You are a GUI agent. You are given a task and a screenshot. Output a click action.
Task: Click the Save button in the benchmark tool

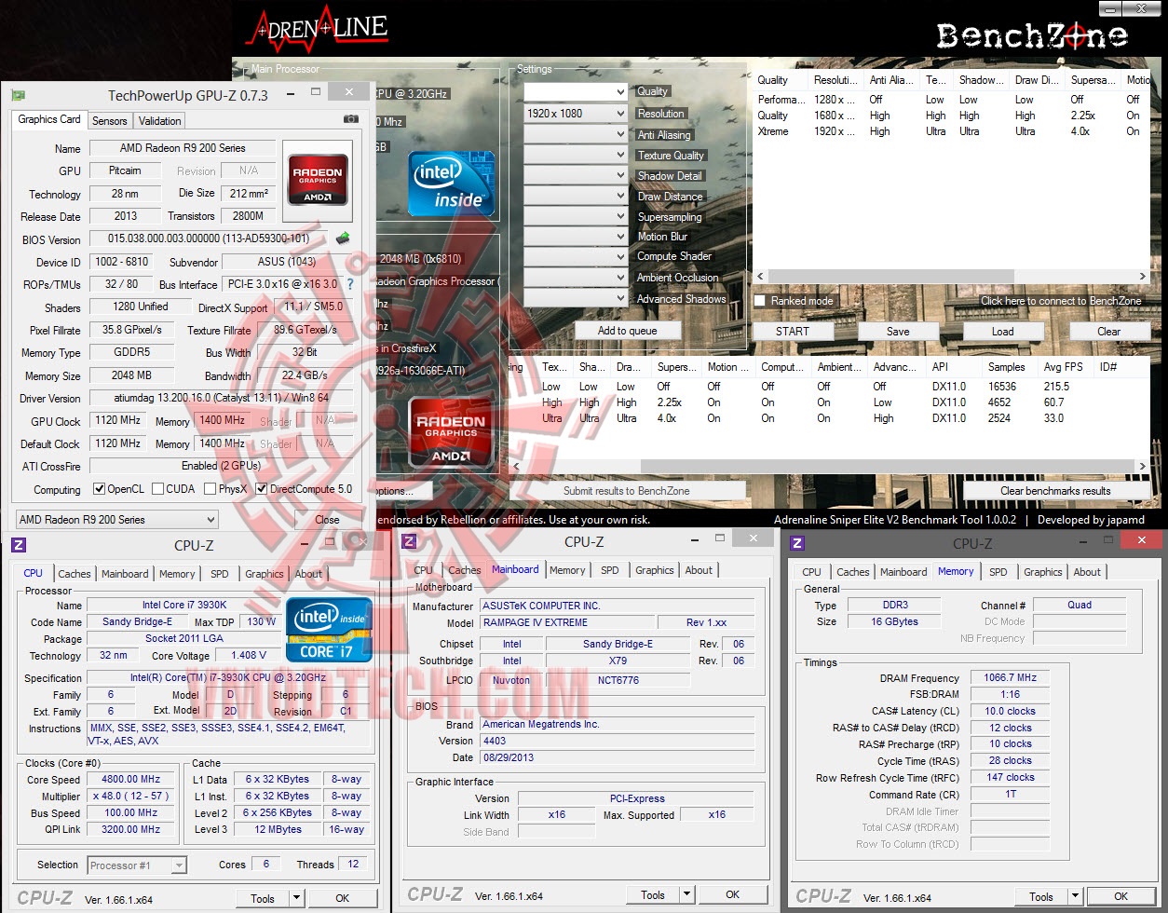coord(898,332)
